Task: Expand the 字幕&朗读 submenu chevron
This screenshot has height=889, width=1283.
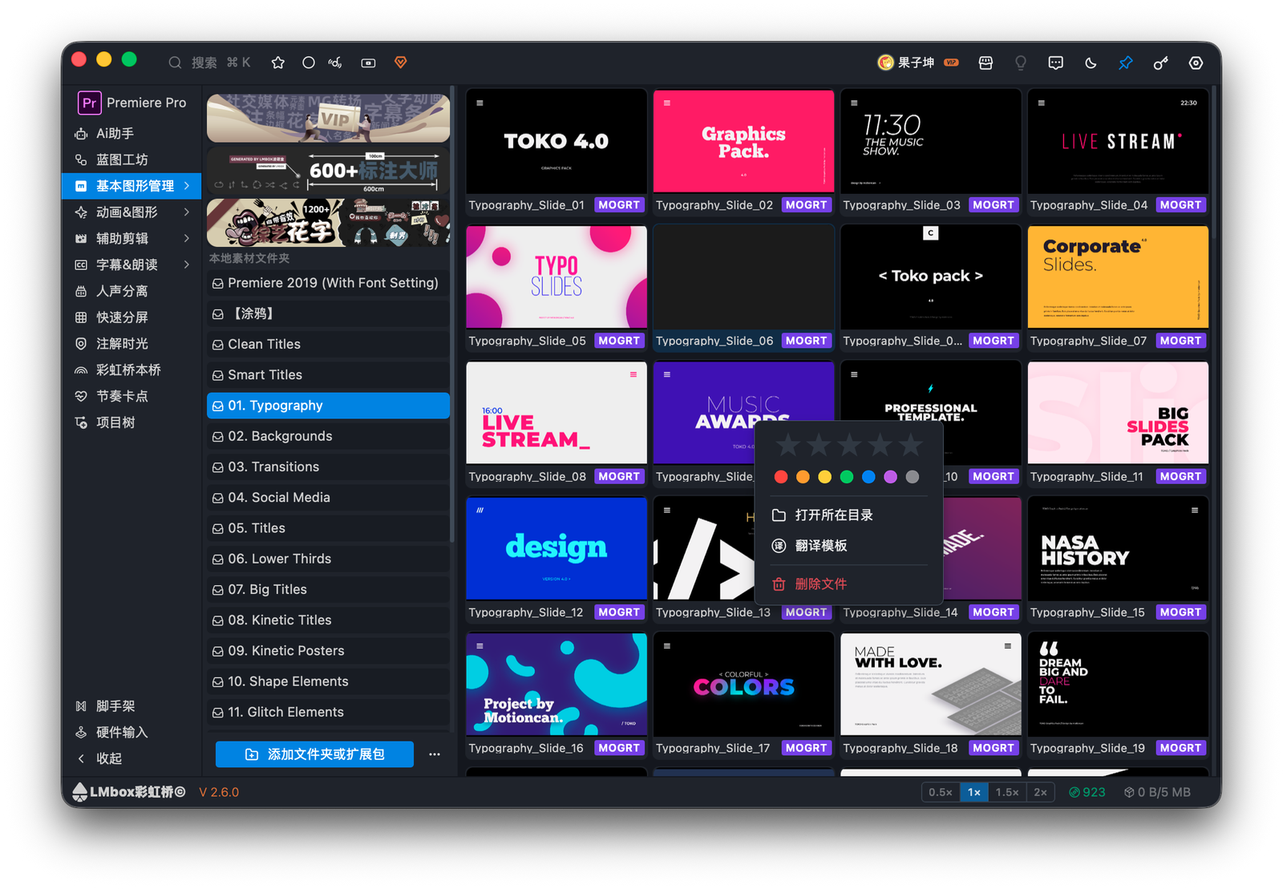Action: [187, 265]
